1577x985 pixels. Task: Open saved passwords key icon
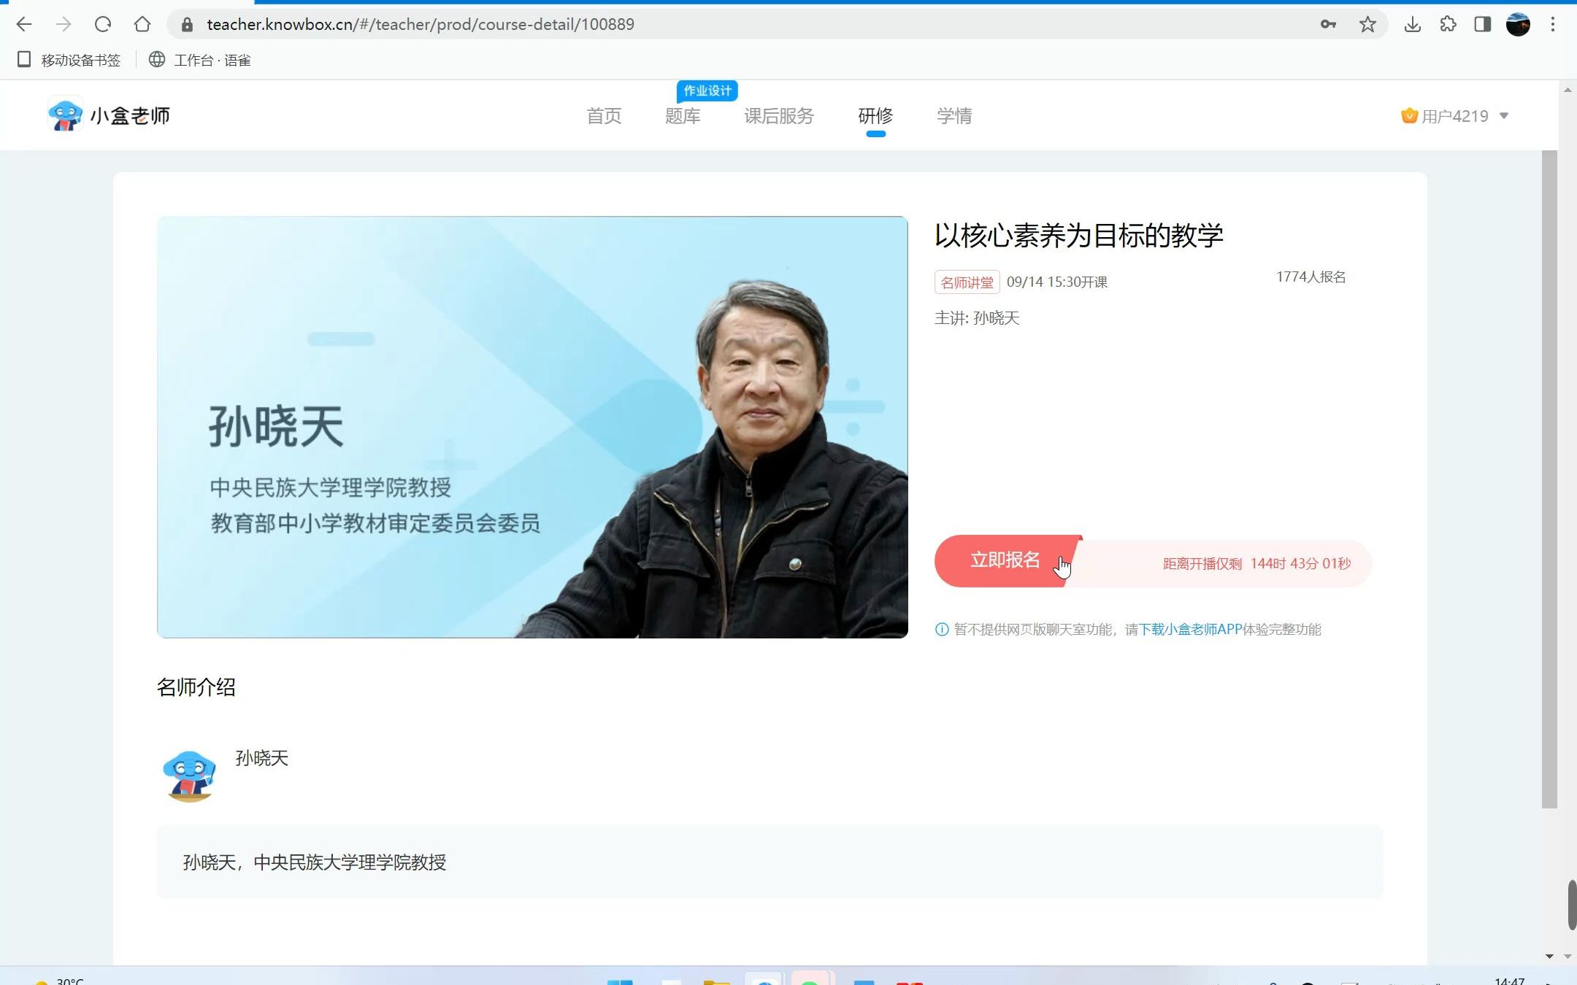pyautogui.click(x=1328, y=24)
